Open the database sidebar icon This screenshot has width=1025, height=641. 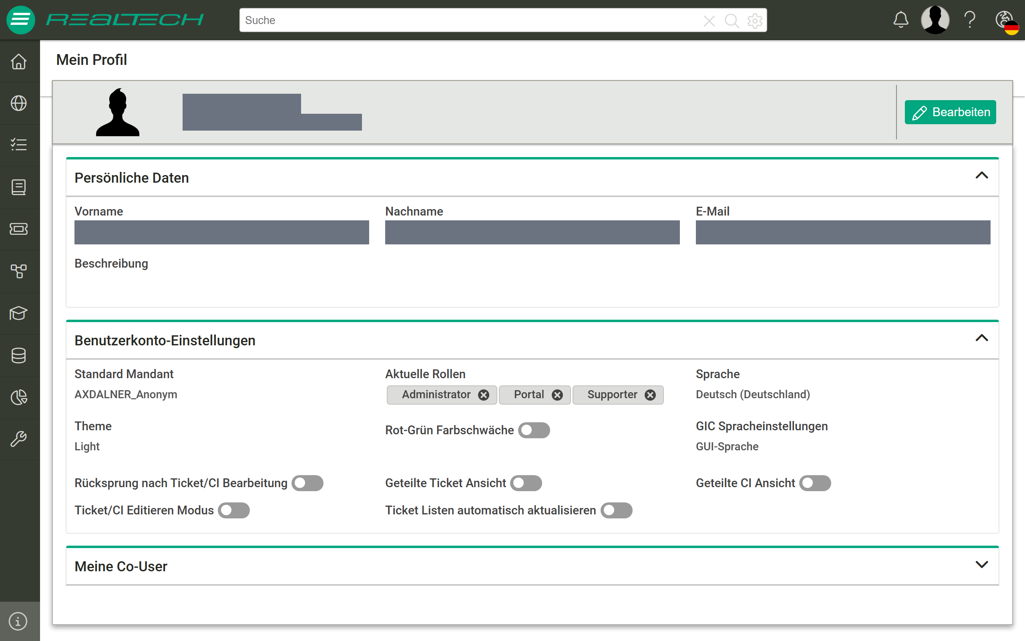click(19, 355)
